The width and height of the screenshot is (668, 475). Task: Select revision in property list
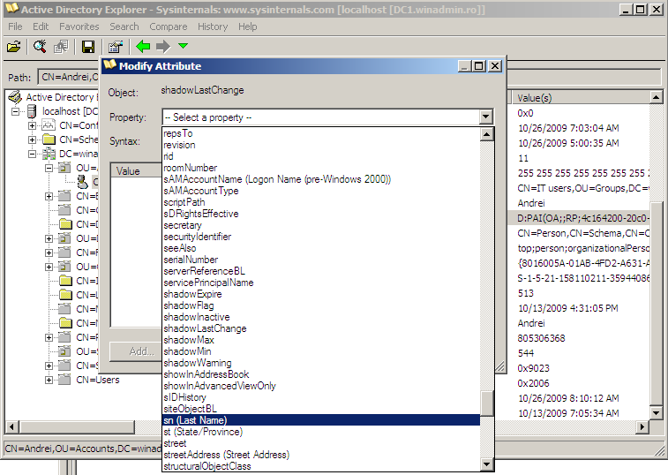click(x=321, y=145)
